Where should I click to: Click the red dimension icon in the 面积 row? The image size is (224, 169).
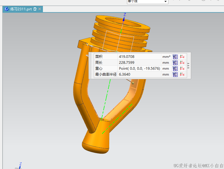click(x=182, y=56)
